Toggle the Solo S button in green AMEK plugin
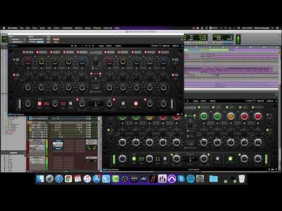The image size is (282, 211). click(x=270, y=101)
